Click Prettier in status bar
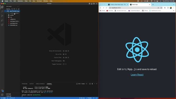 tap(89, 98)
